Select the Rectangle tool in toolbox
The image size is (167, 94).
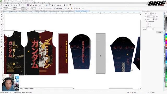(x=1, y=27)
